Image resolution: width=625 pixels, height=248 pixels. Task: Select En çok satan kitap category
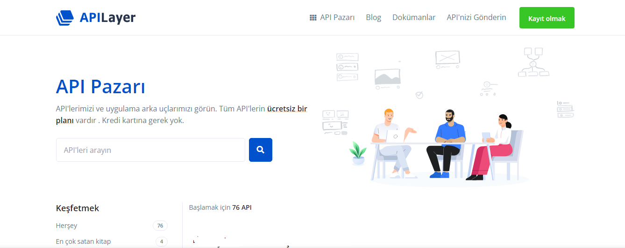point(83,241)
